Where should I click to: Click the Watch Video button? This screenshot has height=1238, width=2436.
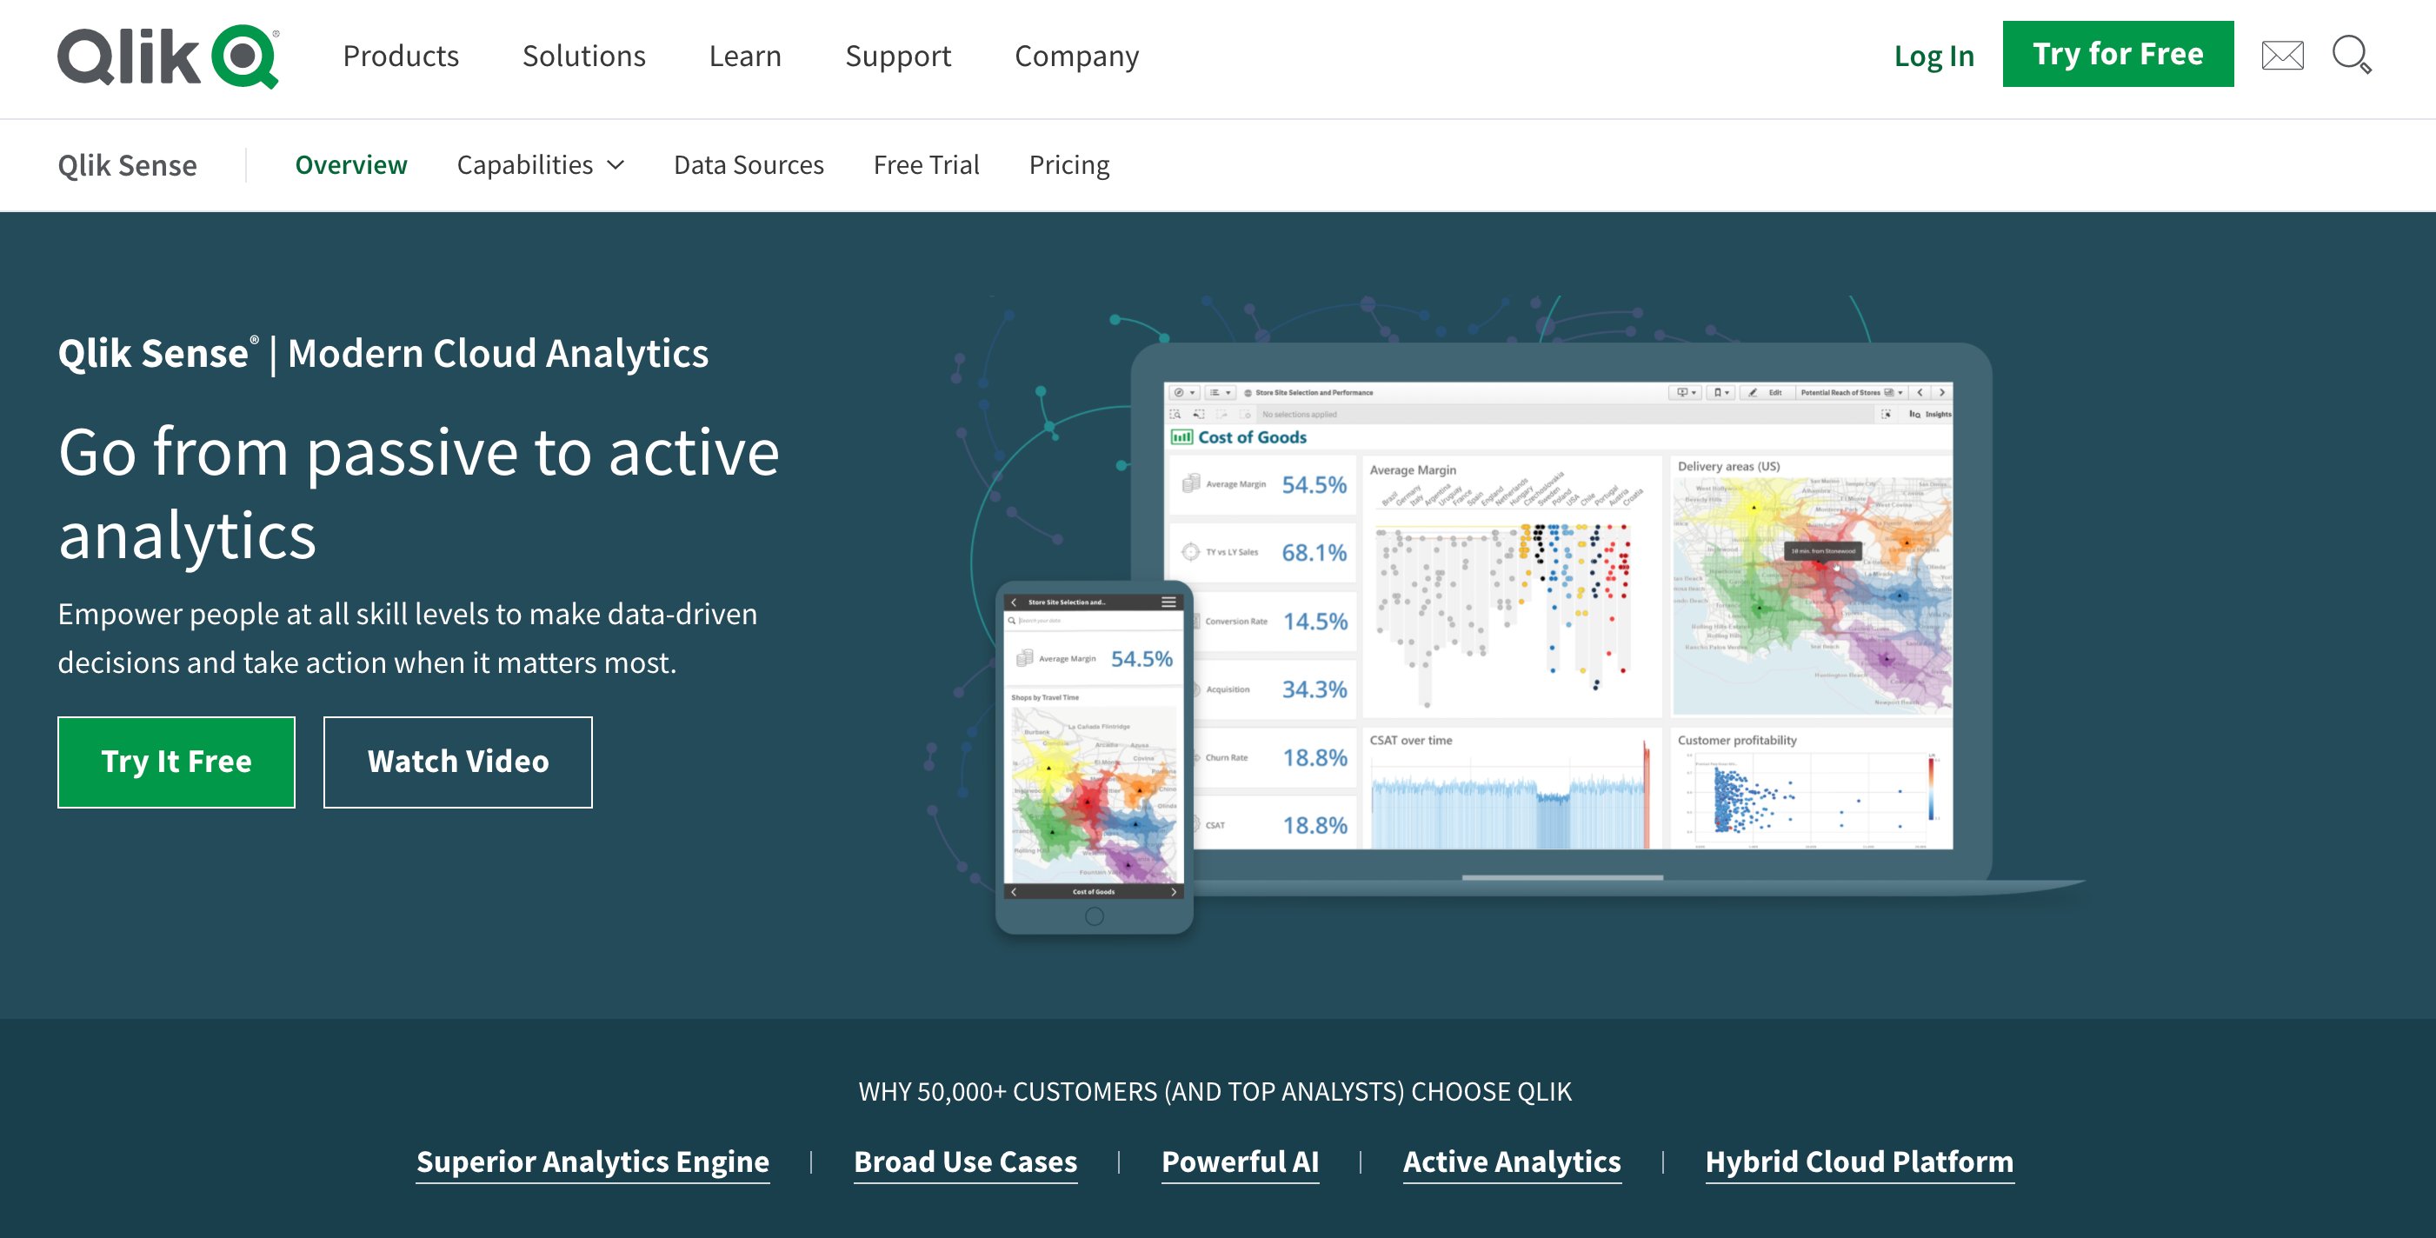pos(458,760)
